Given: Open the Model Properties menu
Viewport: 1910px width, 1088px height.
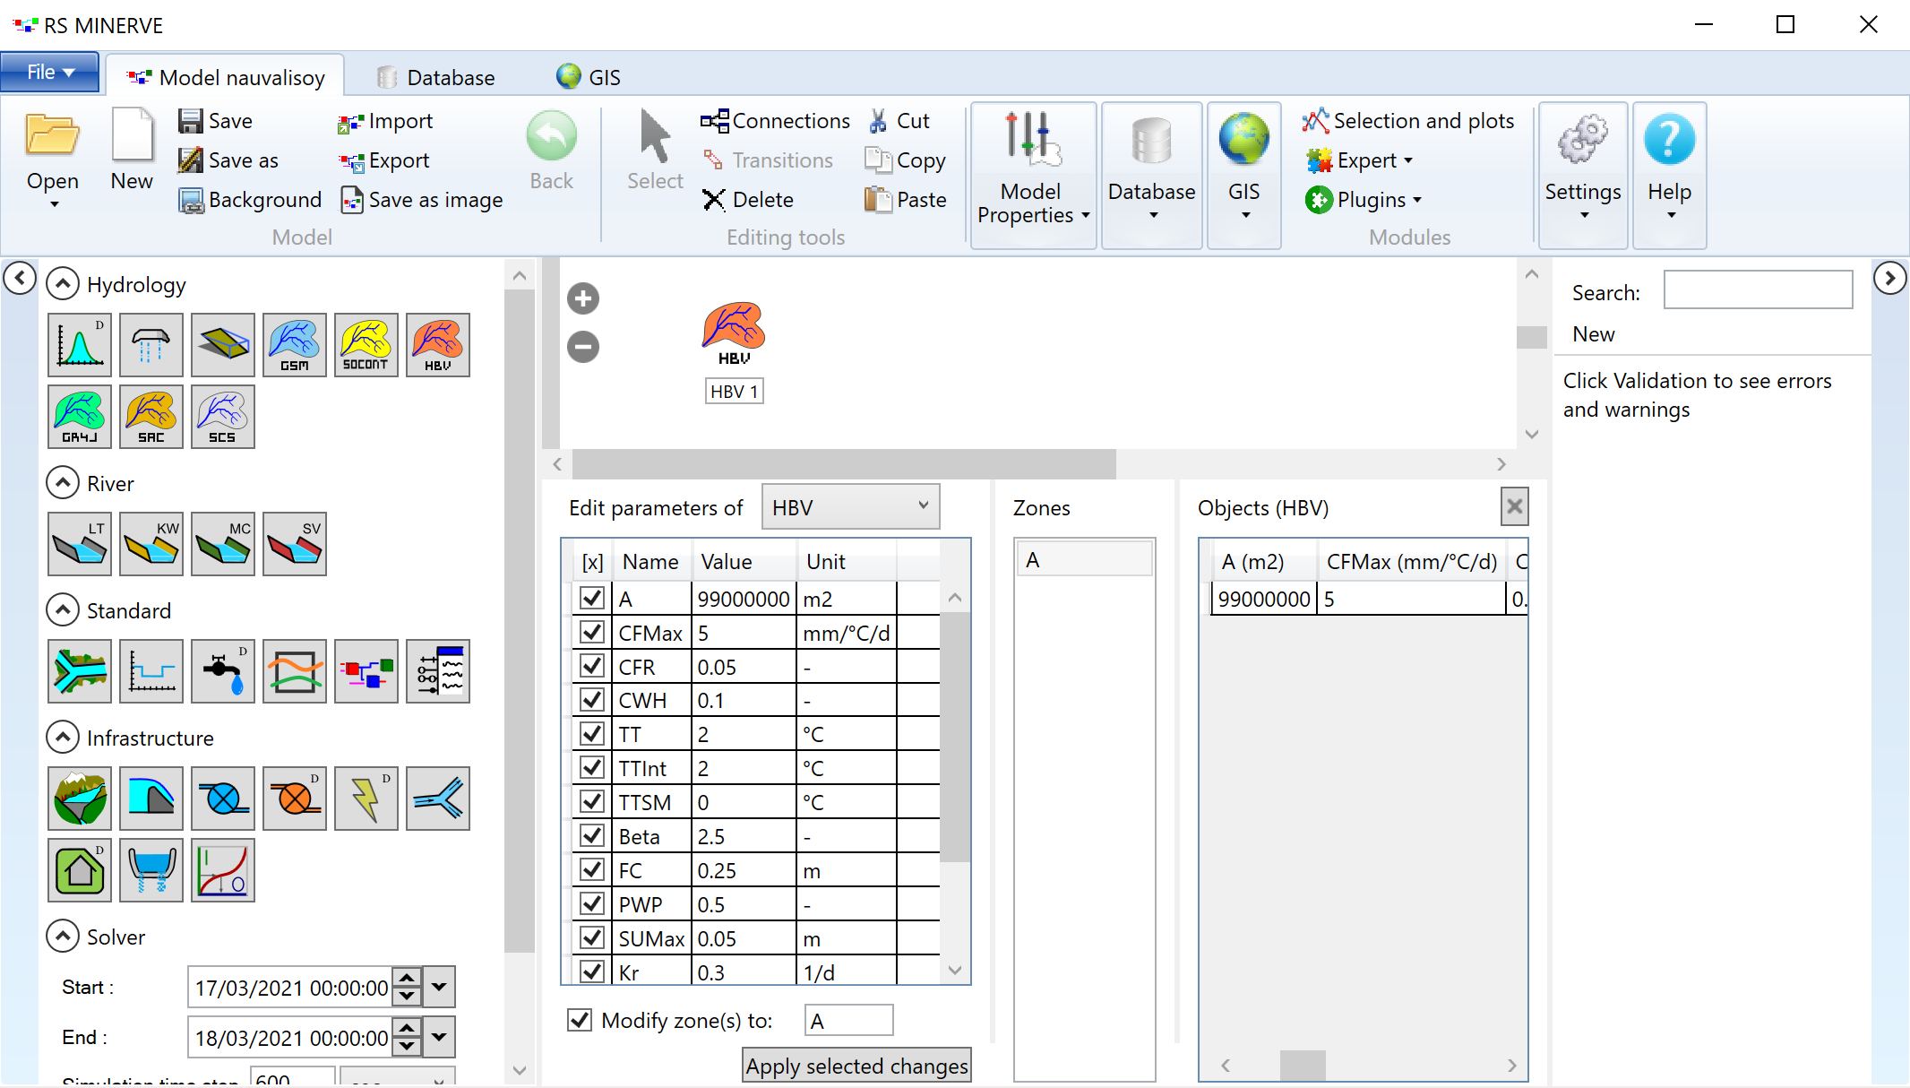Looking at the screenshot, I should 1033,176.
